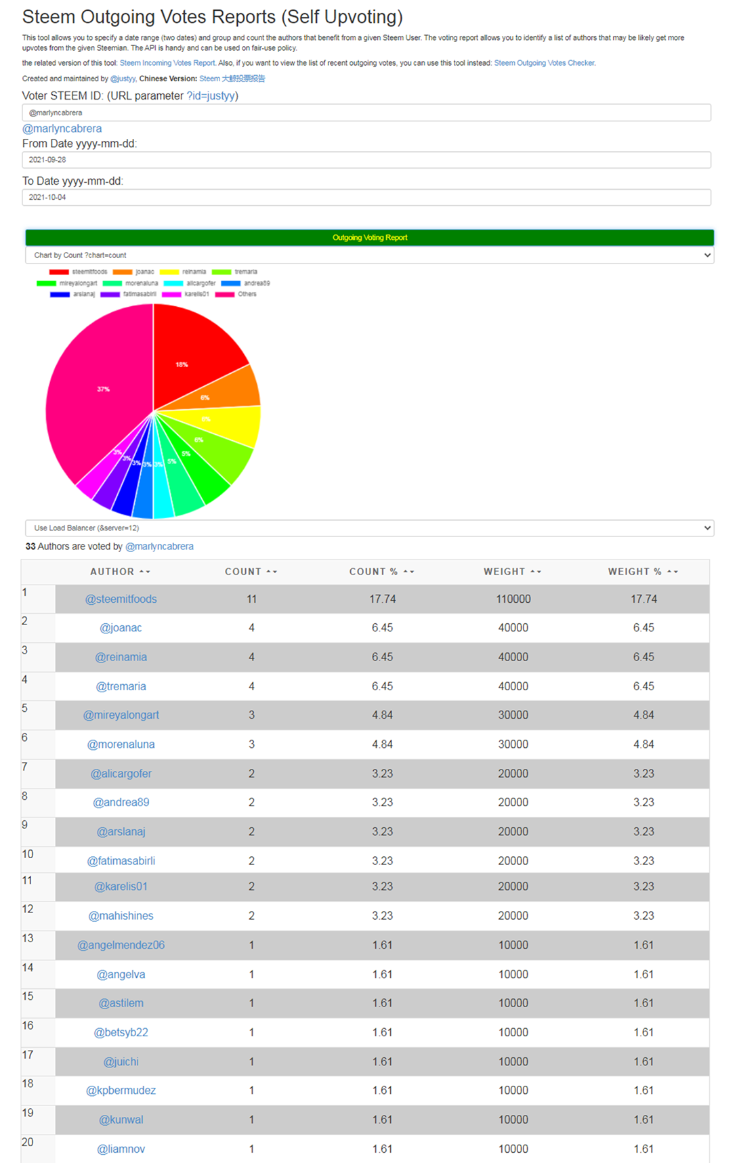Open @marlyncabrera link in the authors voted line

(x=159, y=547)
